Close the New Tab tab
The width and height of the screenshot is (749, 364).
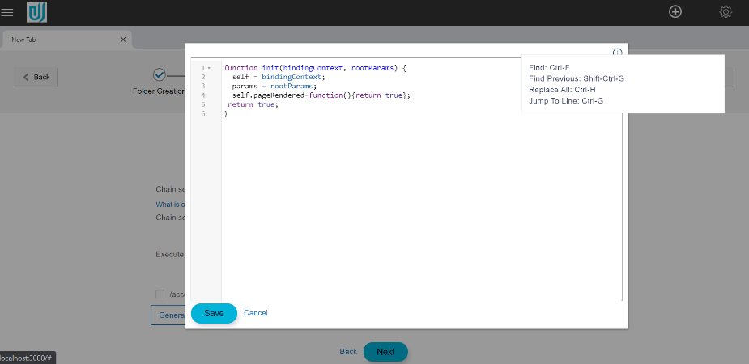coord(123,40)
